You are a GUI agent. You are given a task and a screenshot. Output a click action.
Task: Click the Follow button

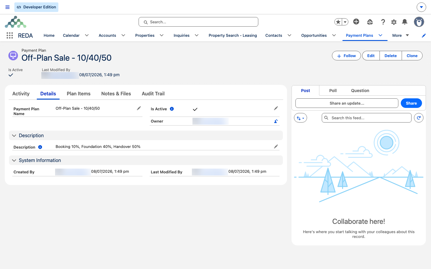[x=346, y=56]
